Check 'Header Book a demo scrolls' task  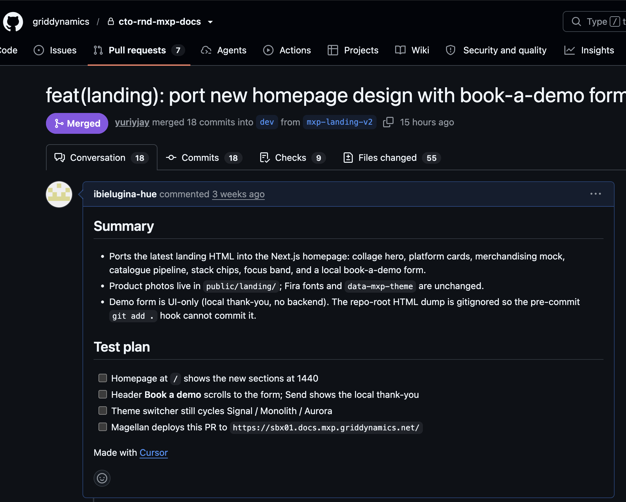[103, 394]
